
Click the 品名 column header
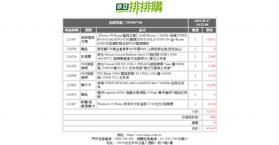142,30
